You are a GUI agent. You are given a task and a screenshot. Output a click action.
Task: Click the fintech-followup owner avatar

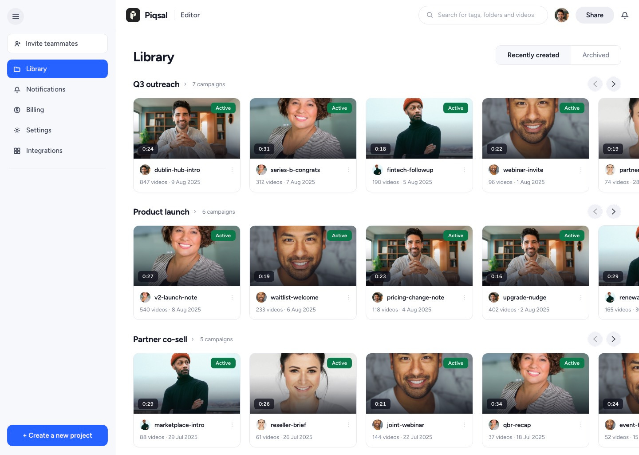(378, 170)
